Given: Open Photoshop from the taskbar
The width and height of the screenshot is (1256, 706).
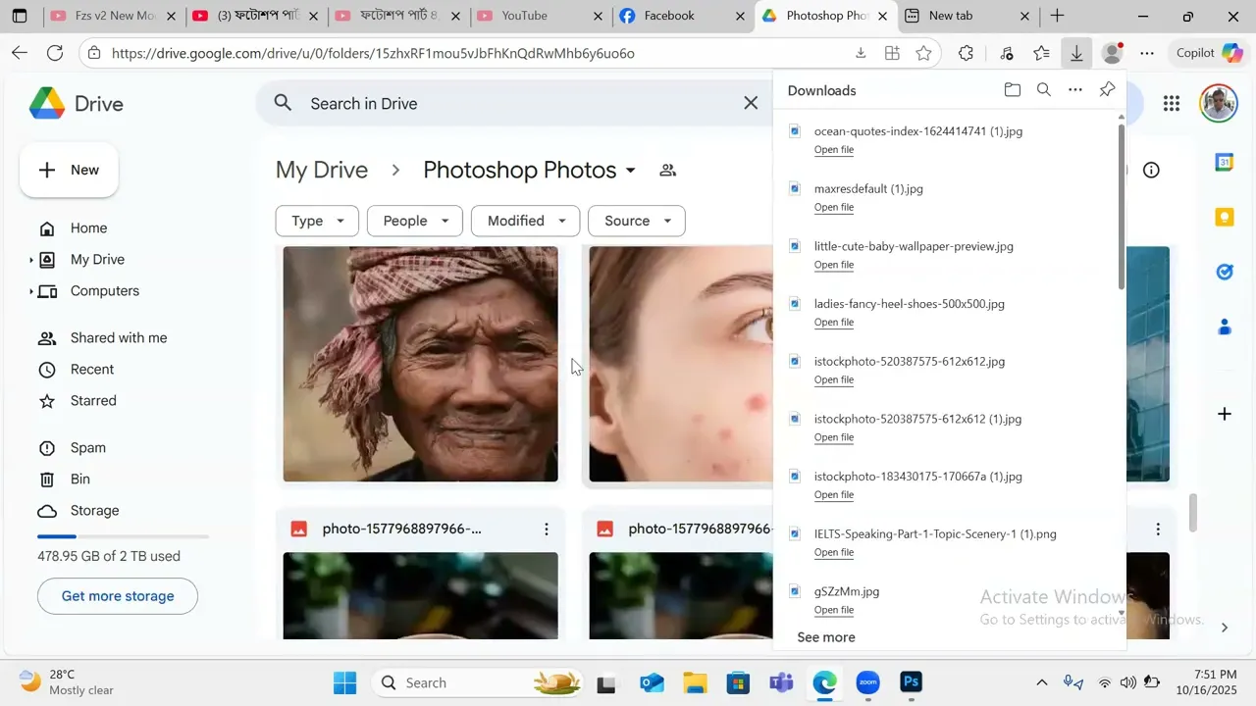Looking at the screenshot, I should tap(912, 682).
